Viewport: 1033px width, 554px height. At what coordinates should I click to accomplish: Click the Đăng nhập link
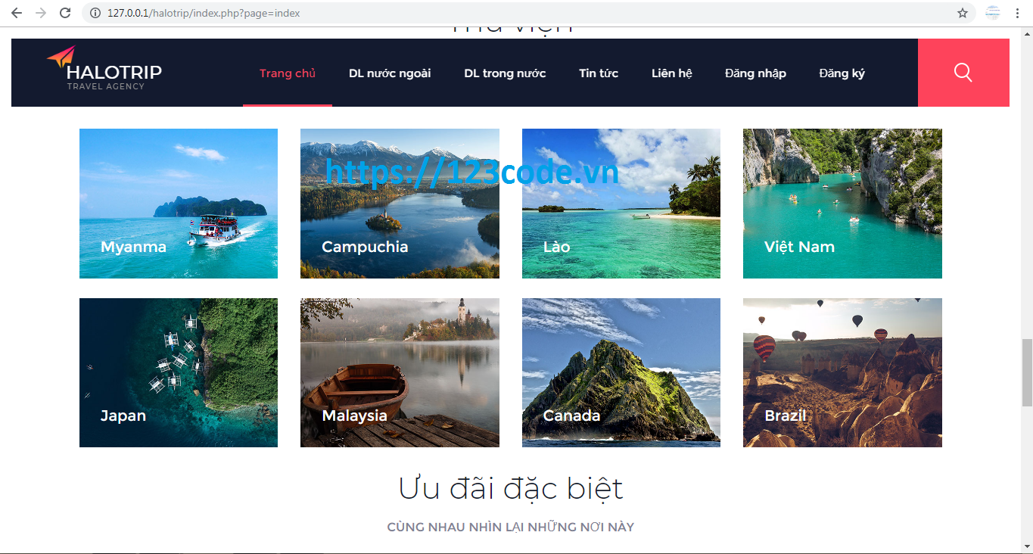755,73
